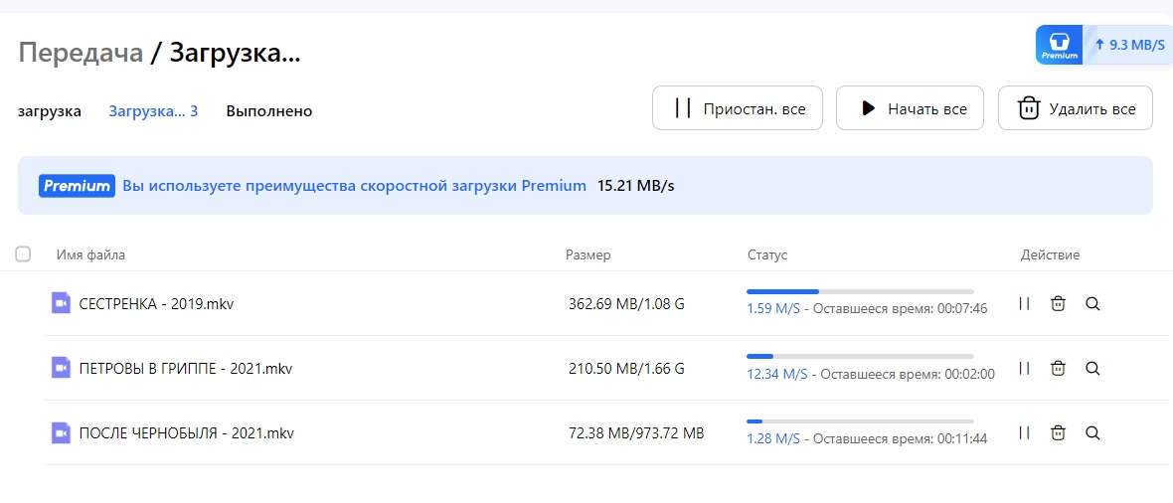
Task: Click the trash icon for ПЕТРОВЫ В ГРИППЕ
Action: pyautogui.click(x=1058, y=368)
